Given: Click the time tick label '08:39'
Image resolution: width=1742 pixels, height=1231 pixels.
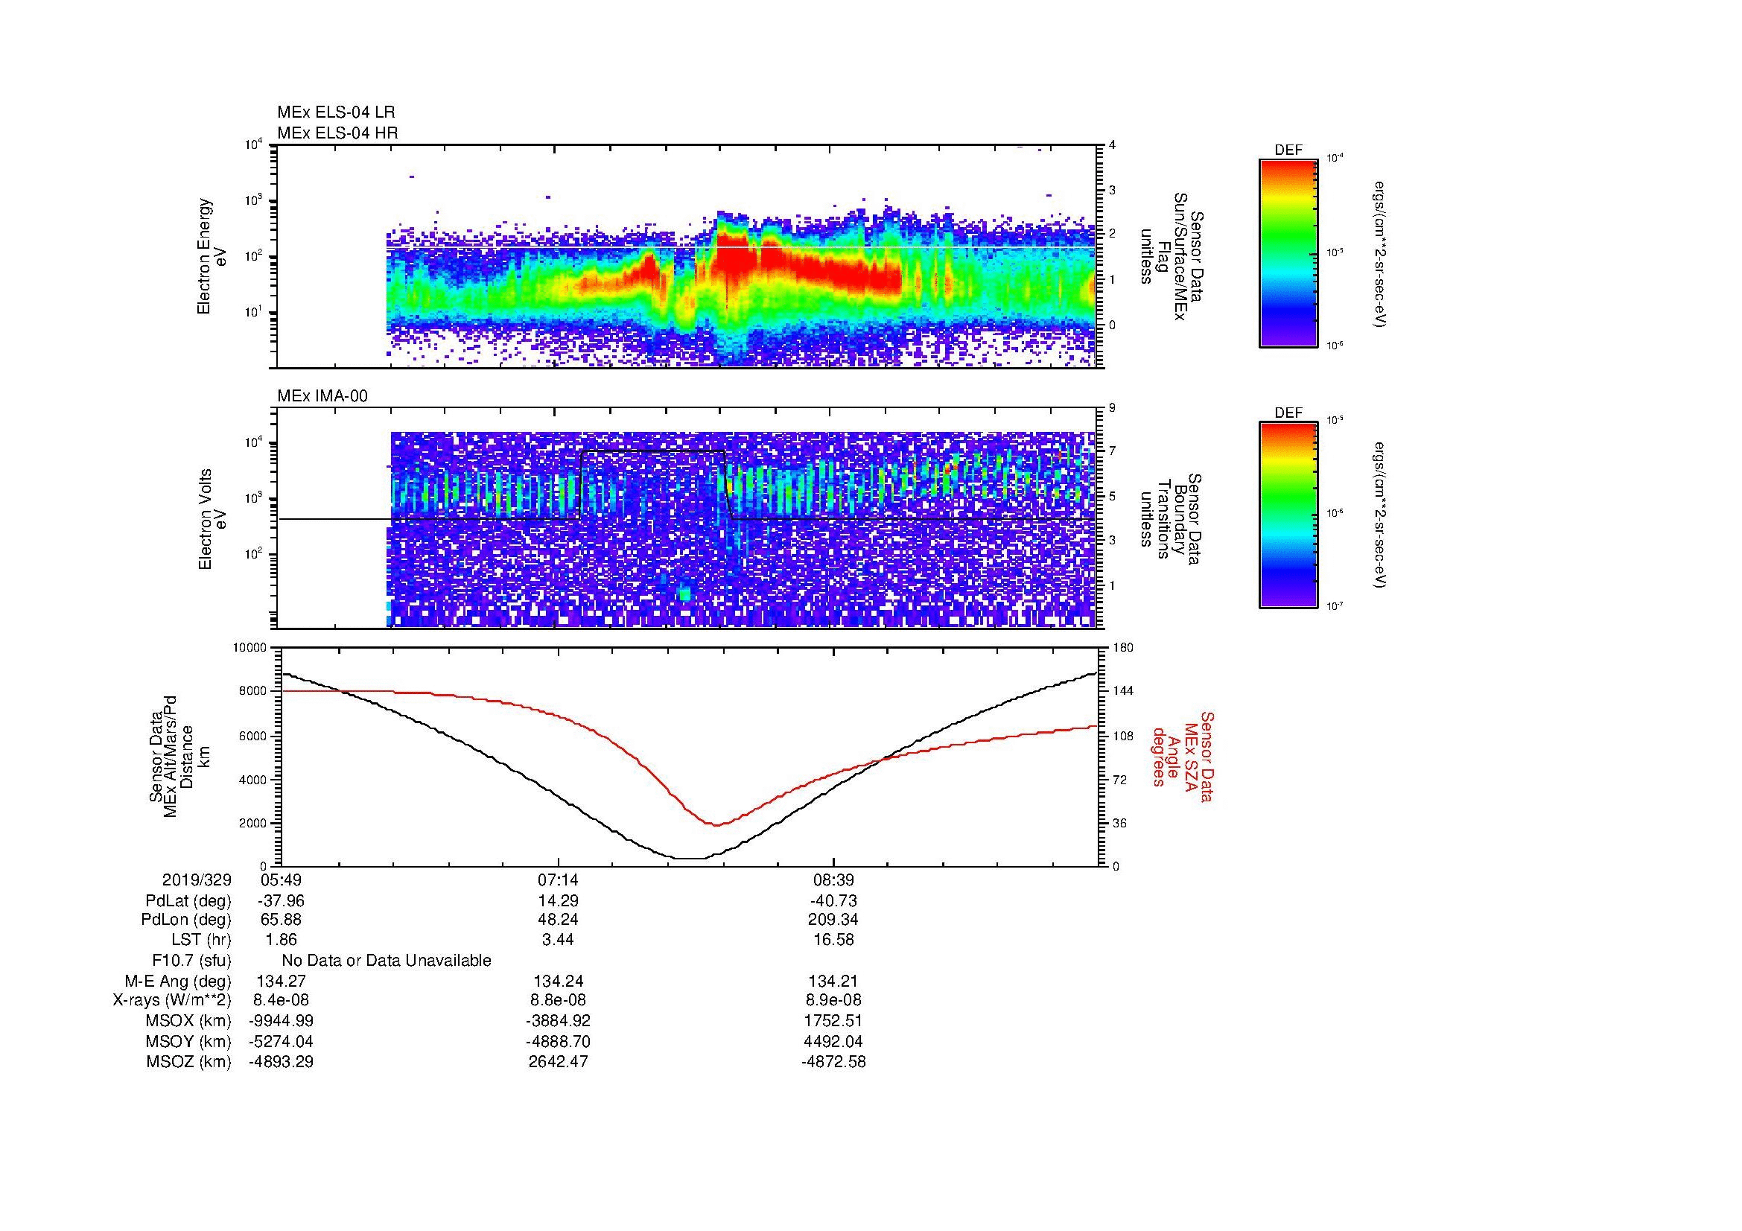Looking at the screenshot, I should [833, 879].
